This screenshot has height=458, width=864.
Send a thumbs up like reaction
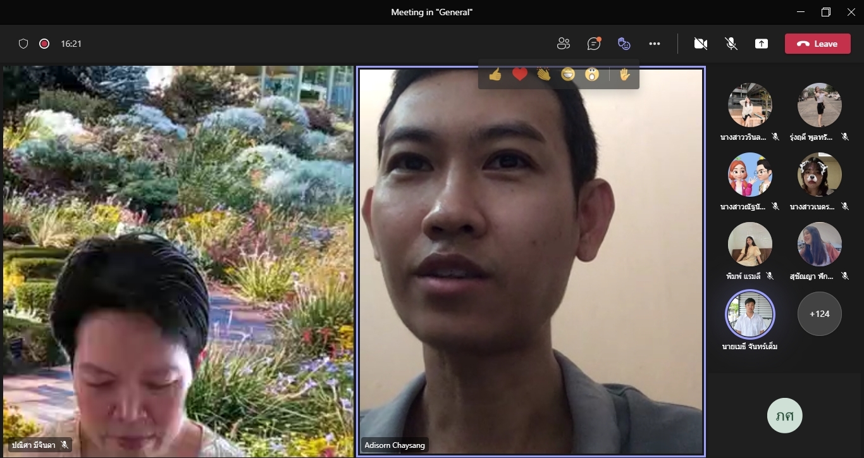495,75
